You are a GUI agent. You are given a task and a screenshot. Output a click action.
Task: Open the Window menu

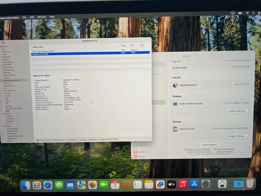click(x=42, y=17)
